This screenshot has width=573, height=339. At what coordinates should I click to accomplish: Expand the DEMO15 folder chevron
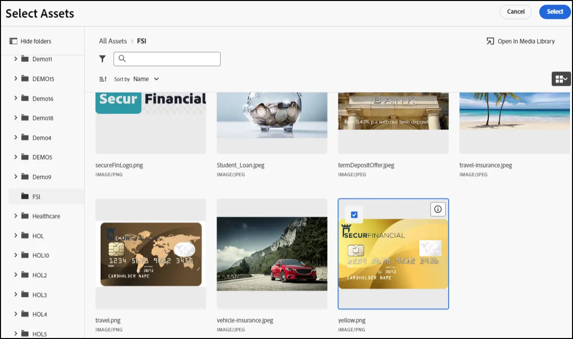pyautogui.click(x=16, y=78)
